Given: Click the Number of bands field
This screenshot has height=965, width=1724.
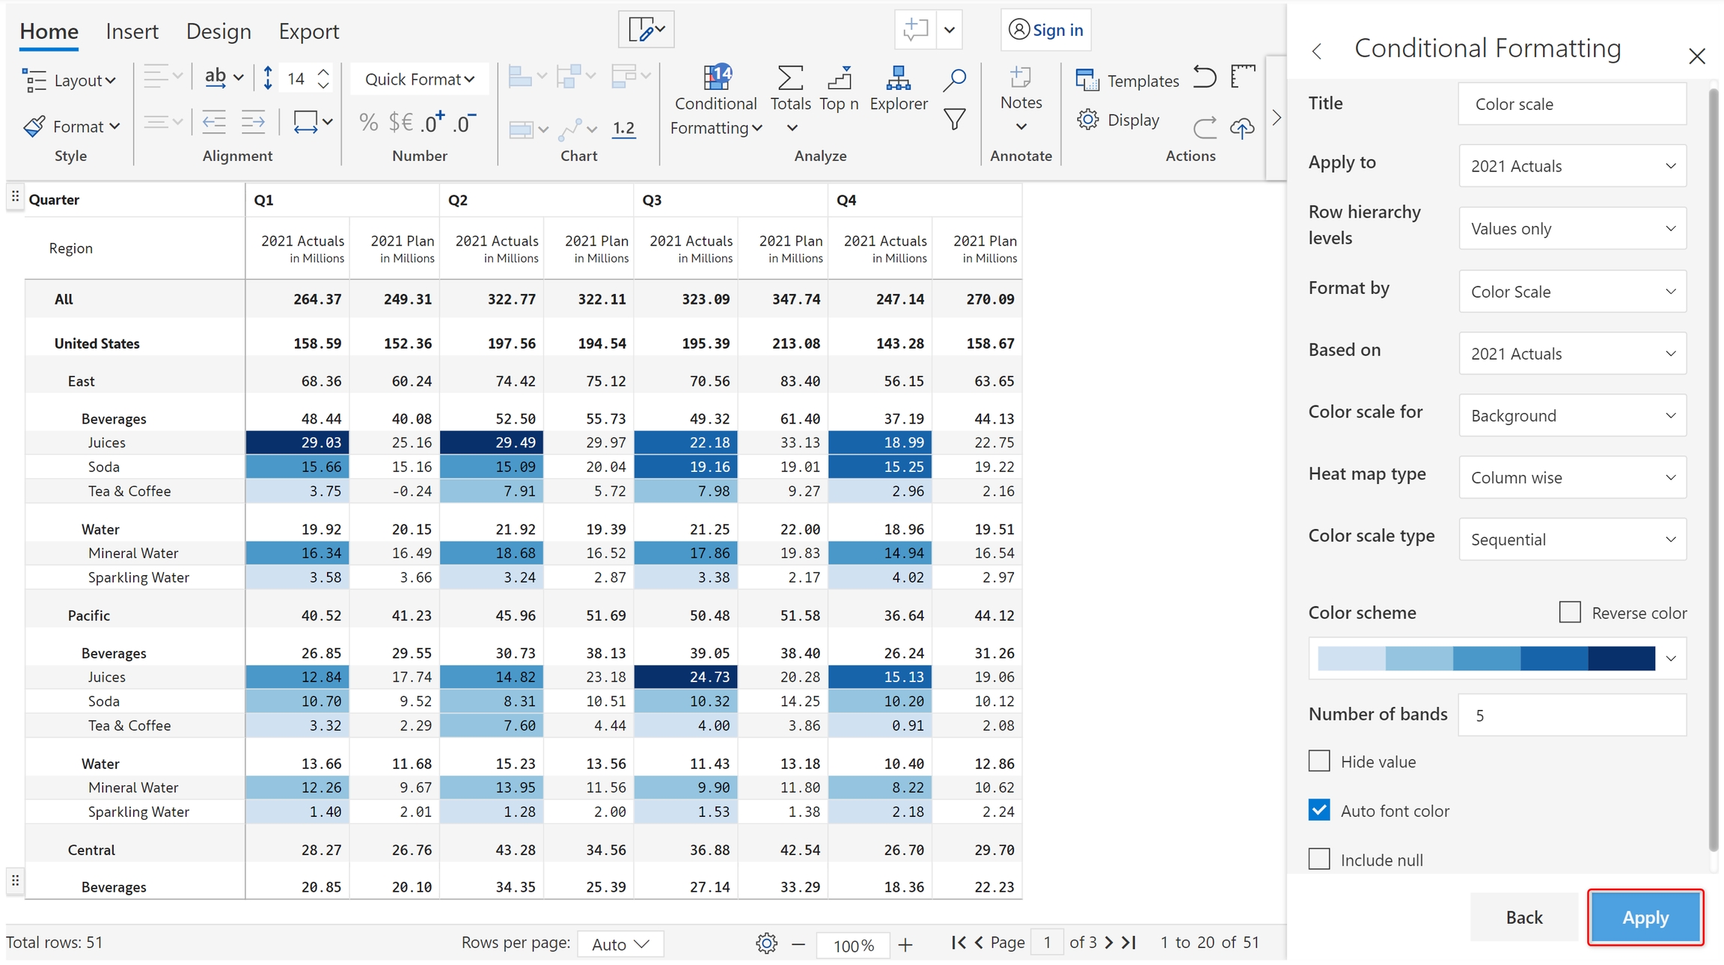Looking at the screenshot, I should pos(1572,715).
